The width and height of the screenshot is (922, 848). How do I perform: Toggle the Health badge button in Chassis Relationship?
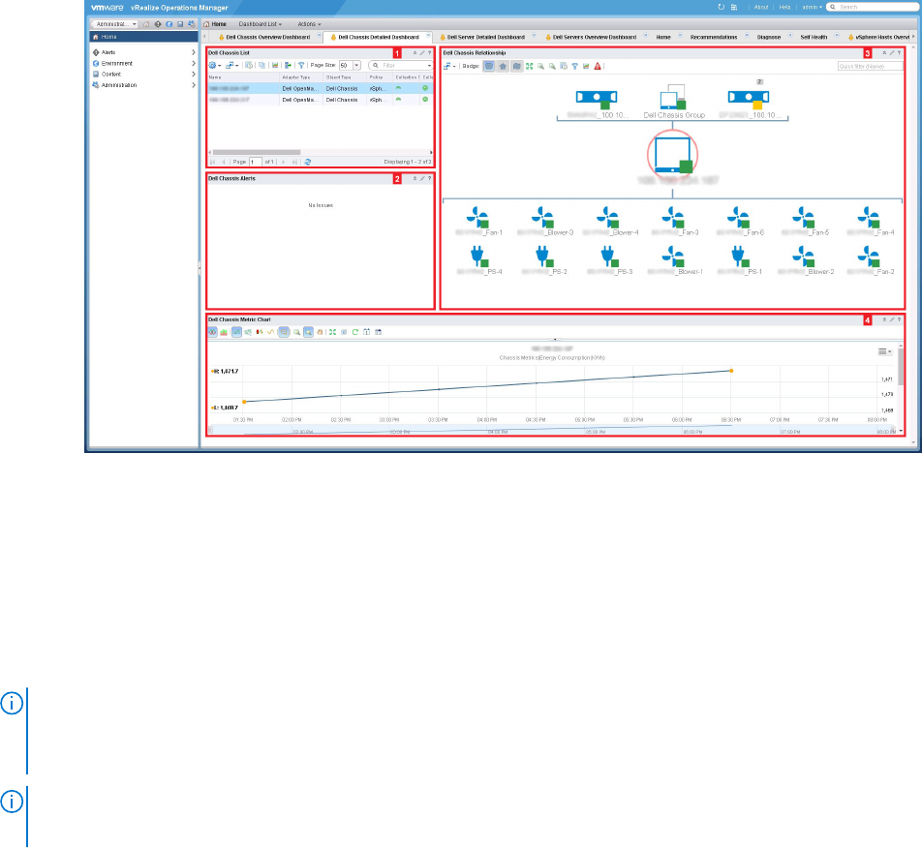pos(489,67)
